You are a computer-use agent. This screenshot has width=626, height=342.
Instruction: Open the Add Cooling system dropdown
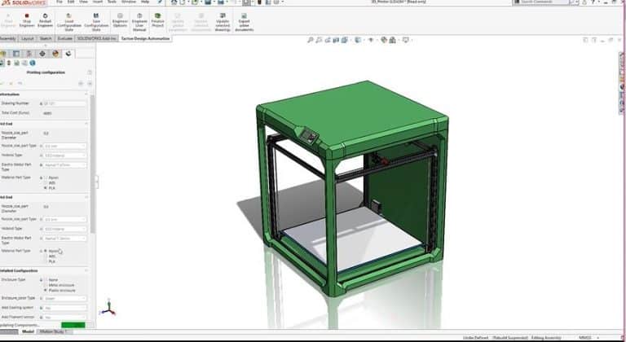click(x=64, y=308)
